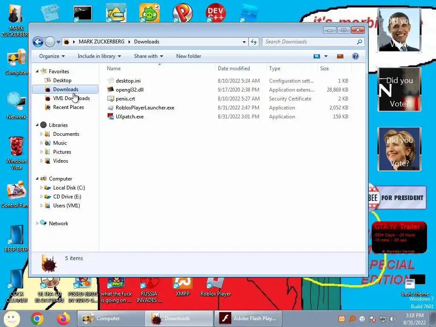Open the view options dropdown arrow
436x327 pixels.
326,56
